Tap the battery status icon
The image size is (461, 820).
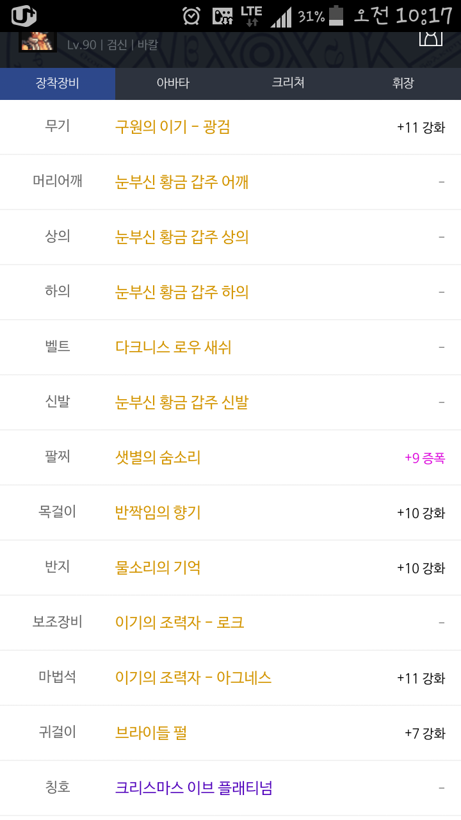[x=336, y=15]
